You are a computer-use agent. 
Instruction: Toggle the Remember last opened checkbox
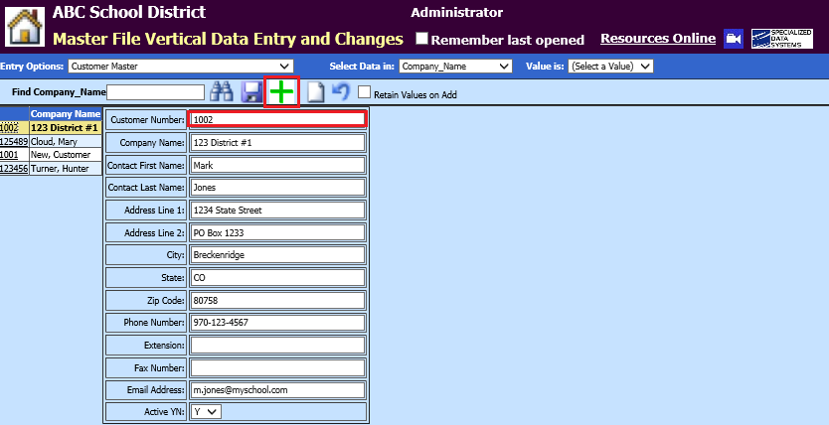421,40
